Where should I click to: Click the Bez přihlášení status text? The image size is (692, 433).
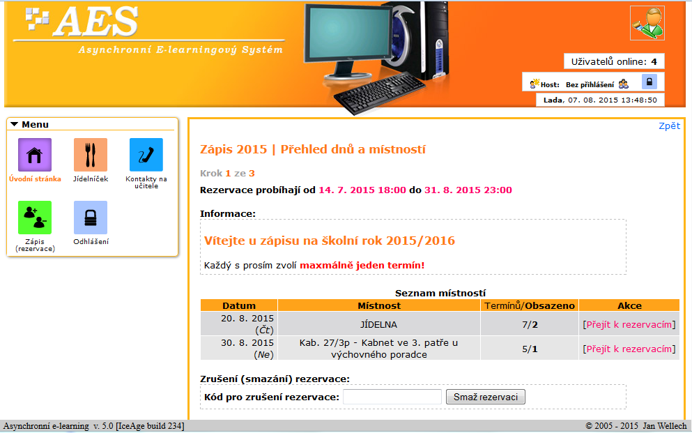590,84
